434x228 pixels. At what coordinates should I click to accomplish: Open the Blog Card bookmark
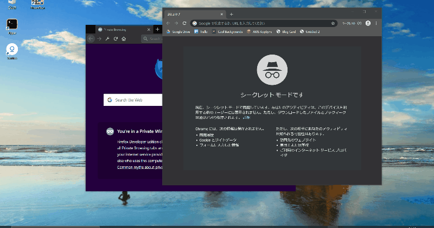coord(286,32)
